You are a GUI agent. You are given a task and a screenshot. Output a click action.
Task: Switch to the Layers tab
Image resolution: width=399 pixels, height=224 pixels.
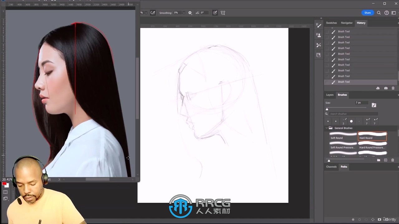pyautogui.click(x=330, y=95)
